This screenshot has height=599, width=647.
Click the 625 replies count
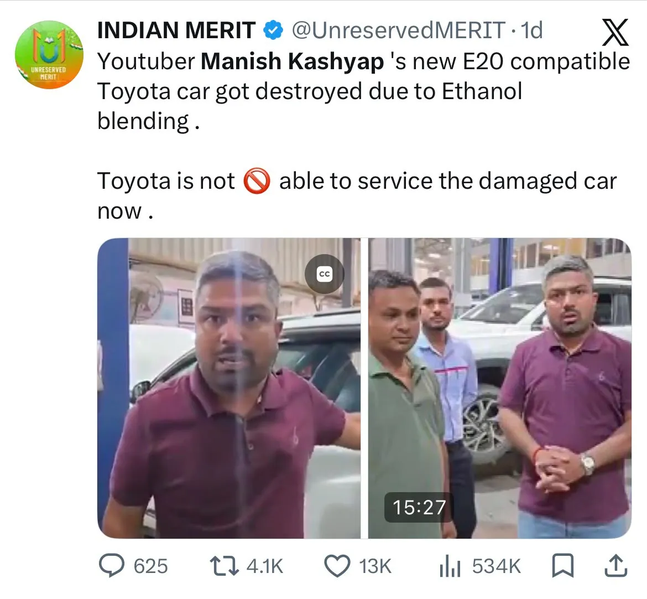pos(150,566)
